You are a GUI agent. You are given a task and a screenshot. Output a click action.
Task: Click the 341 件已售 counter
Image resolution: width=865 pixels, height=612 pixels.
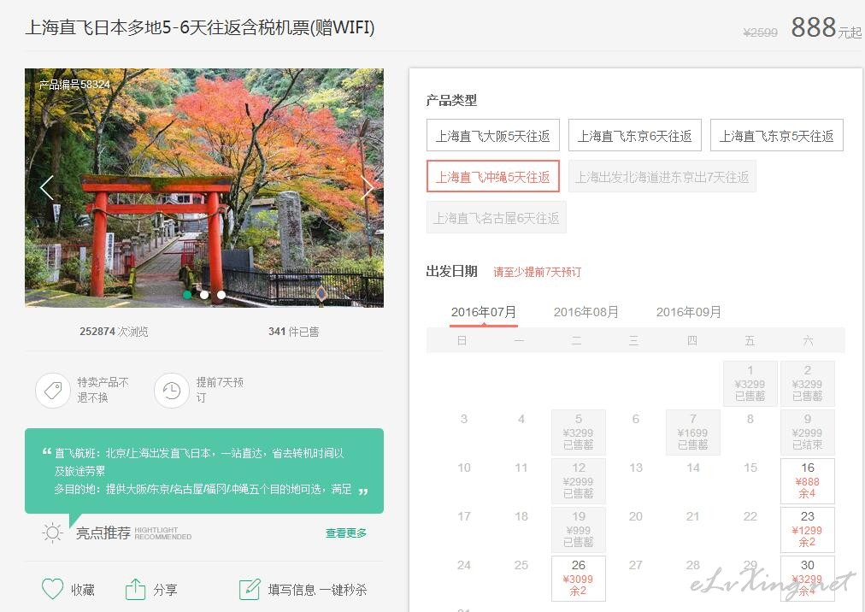click(x=293, y=332)
